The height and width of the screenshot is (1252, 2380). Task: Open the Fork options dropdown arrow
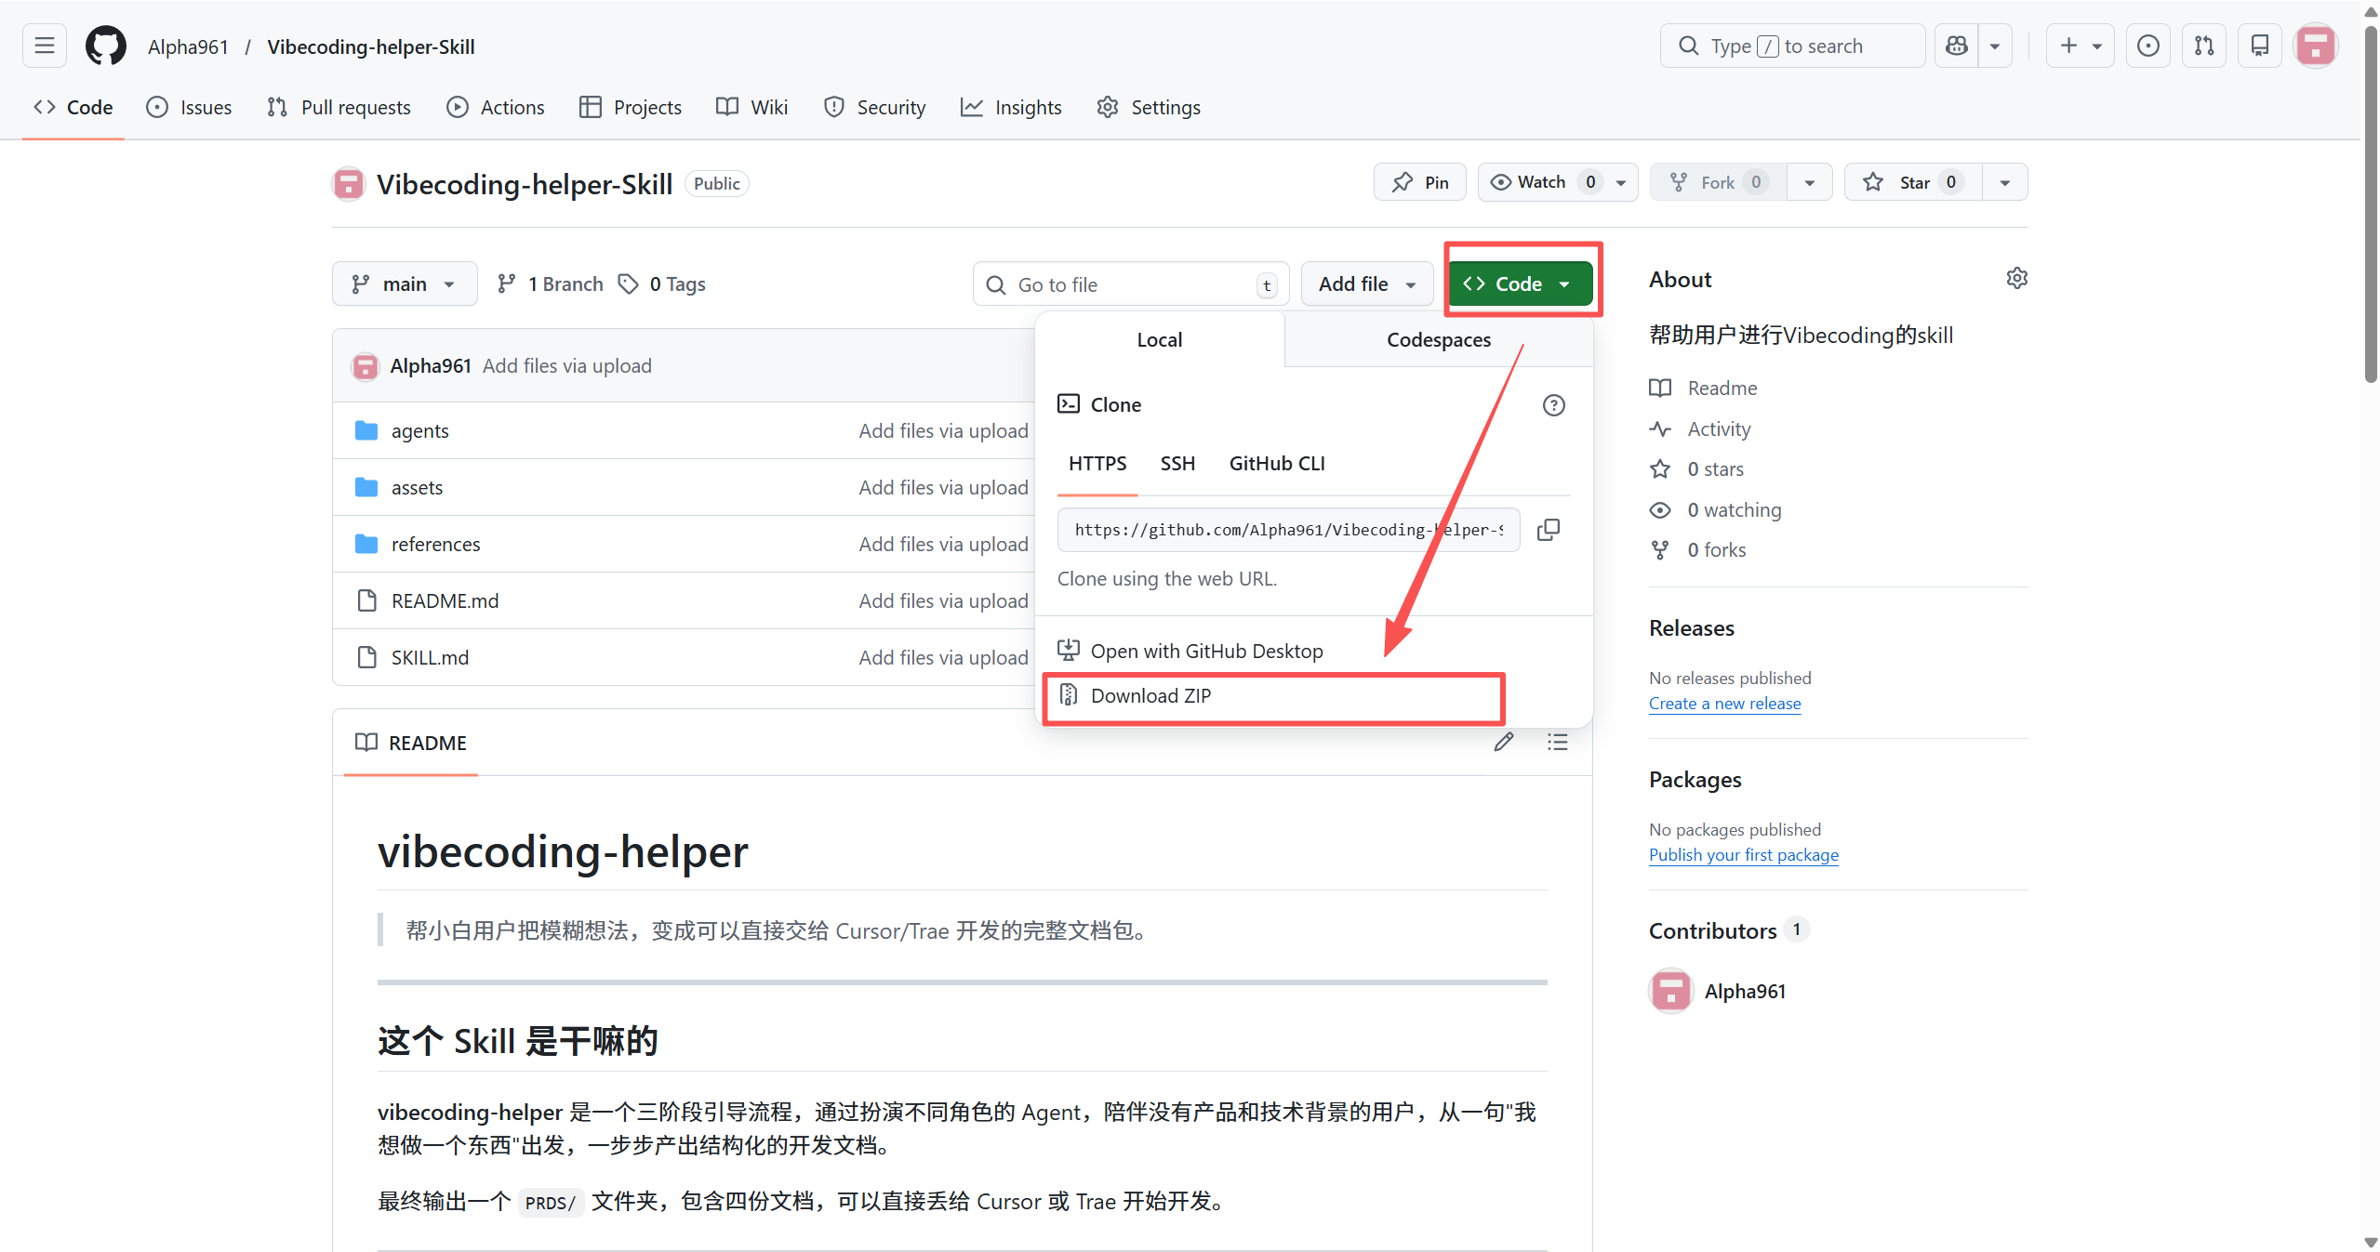[1809, 181]
